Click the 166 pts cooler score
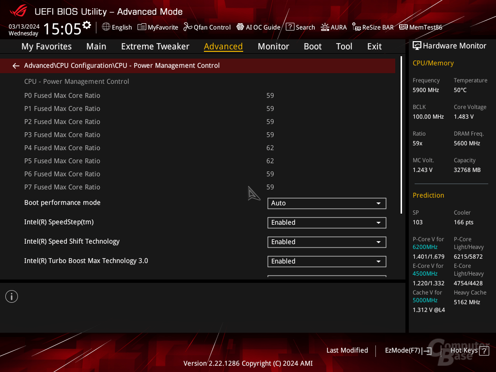Image resolution: width=496 pixels, height=372 pixels. (x=464, y=222)
